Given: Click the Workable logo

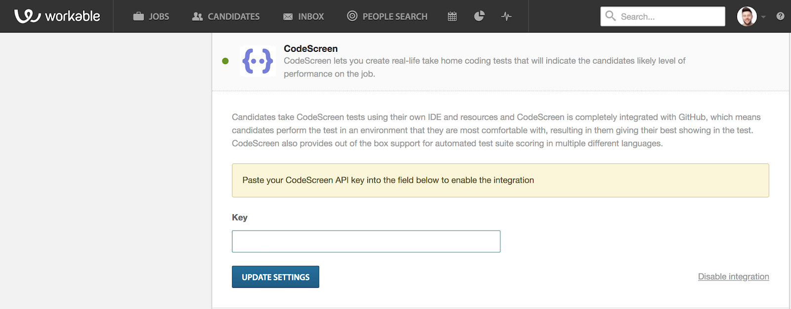Looking at the screenshot, I should point(56,16).
